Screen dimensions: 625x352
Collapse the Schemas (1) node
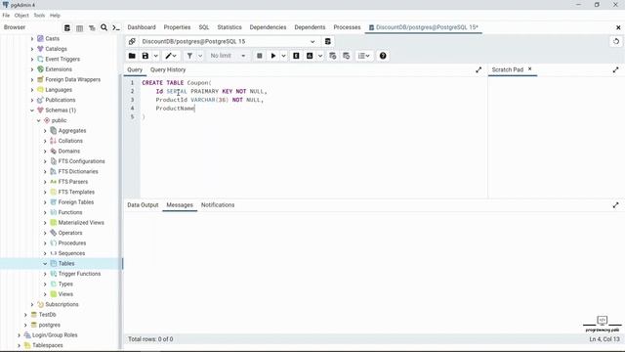tap(32, 110)
